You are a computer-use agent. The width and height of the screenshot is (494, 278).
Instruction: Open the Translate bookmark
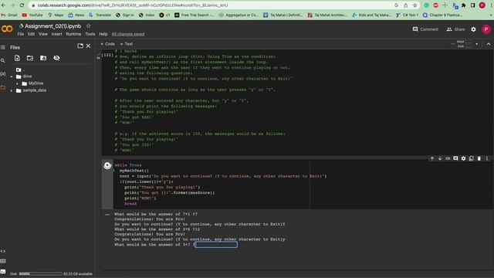tap(100, 15)
